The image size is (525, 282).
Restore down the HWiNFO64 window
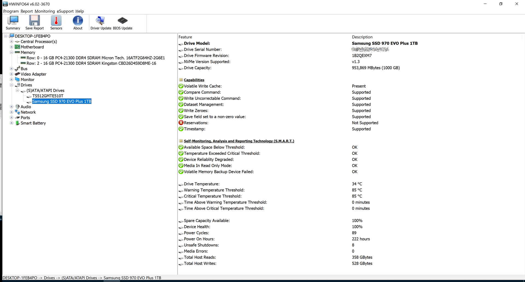click(x=501, y=4)
